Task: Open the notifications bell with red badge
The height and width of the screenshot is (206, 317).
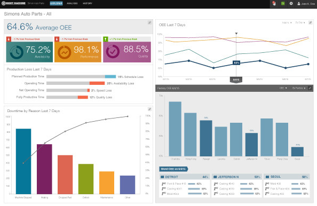Action: pyautogui.click(x=274, y=3)
